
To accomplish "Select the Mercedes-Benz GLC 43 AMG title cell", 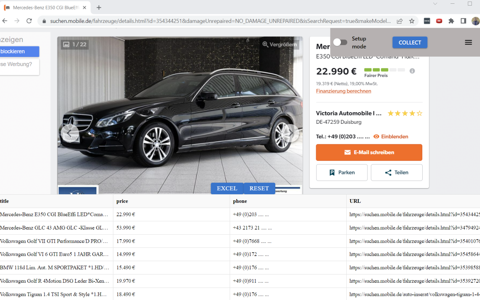I will coord(56,228).
